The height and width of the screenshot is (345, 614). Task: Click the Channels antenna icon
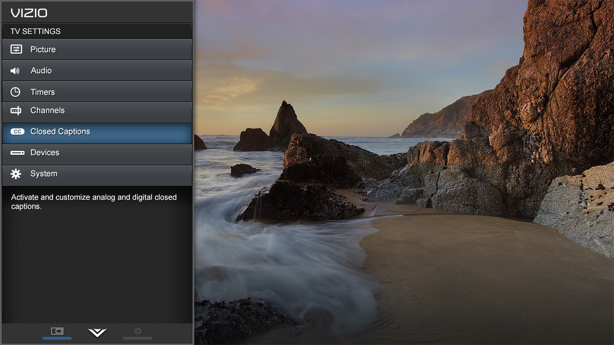[x=16, y=111]
